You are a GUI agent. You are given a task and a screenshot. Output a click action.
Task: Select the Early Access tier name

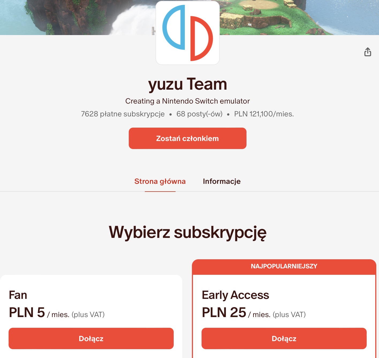(235, 295)
